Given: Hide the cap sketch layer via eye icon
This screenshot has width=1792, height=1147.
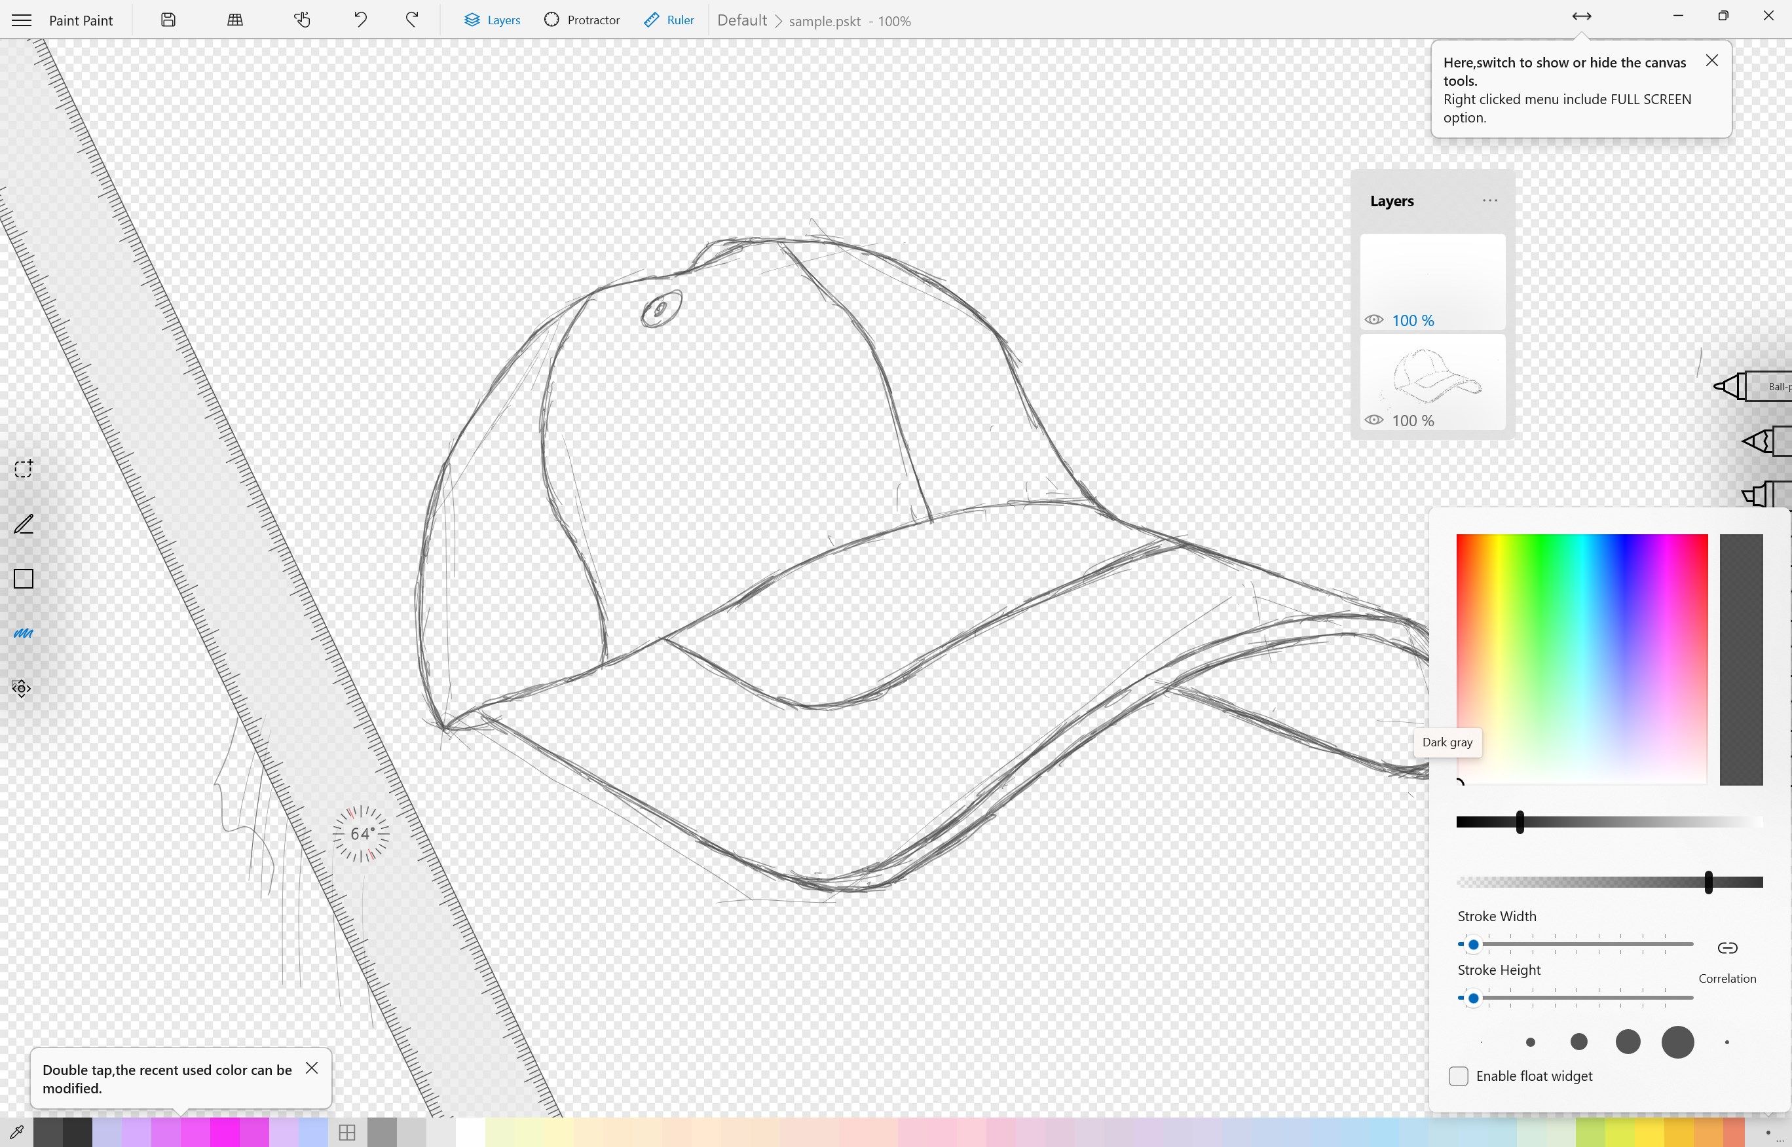Looking at the screenshot, I should click(1374, 420).
